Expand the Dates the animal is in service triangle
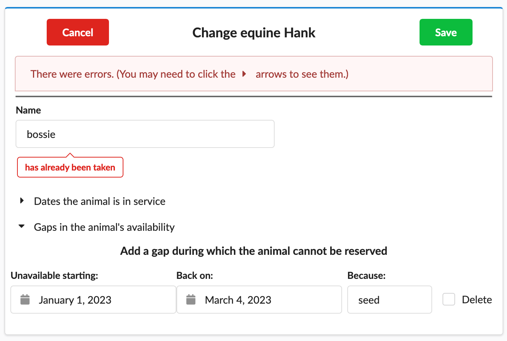 point(22,201)
